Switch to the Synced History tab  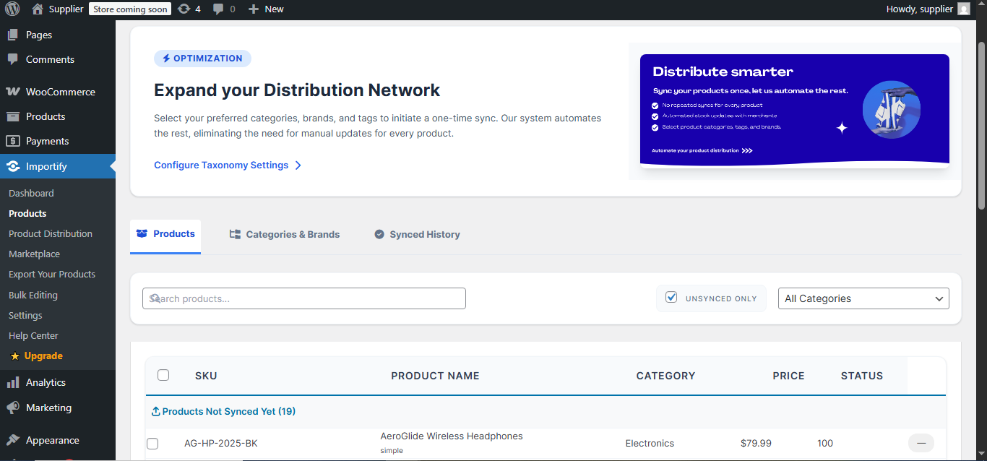click(417, 234)
